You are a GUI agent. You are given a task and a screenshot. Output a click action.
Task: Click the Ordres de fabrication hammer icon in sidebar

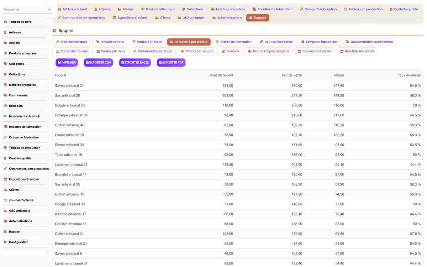click(x=5, y=137)
